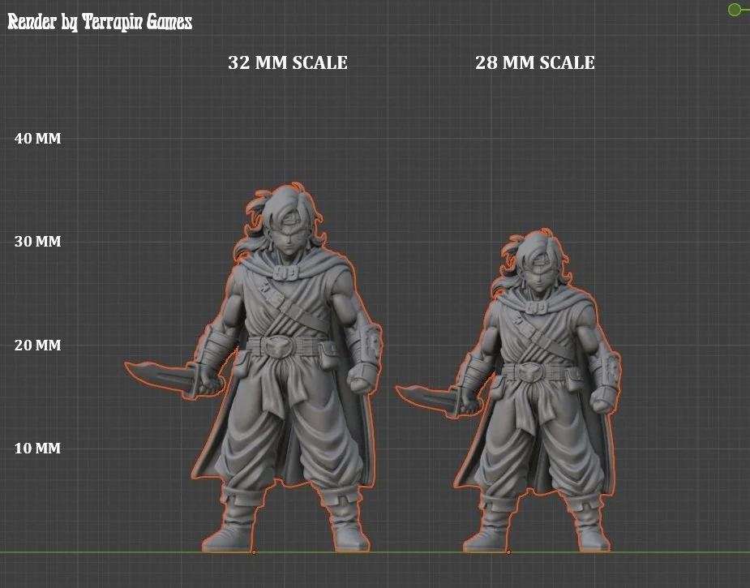
Task: Click the origin point under the 28 mm figure
Action: click(508, 552)
